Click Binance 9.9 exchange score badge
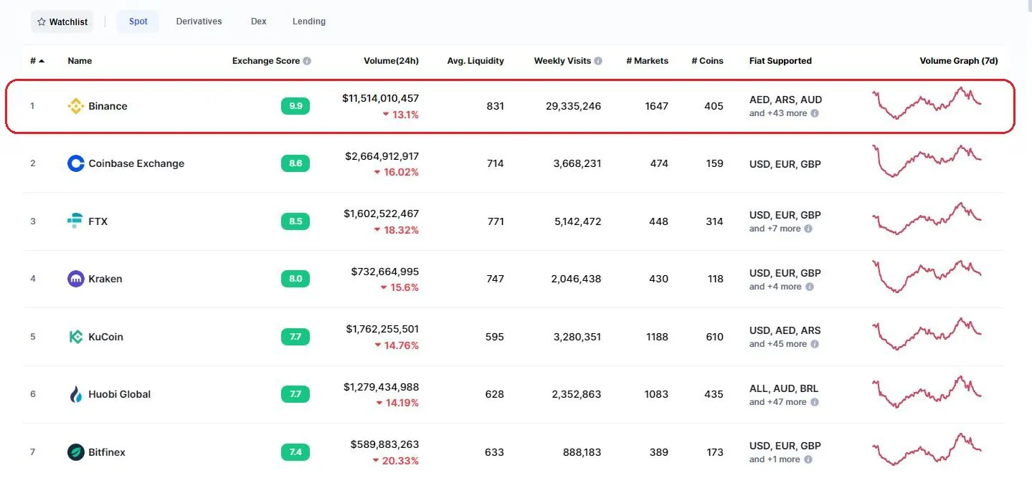Viewport: 1032px width, 478px height. coord(295,106)
